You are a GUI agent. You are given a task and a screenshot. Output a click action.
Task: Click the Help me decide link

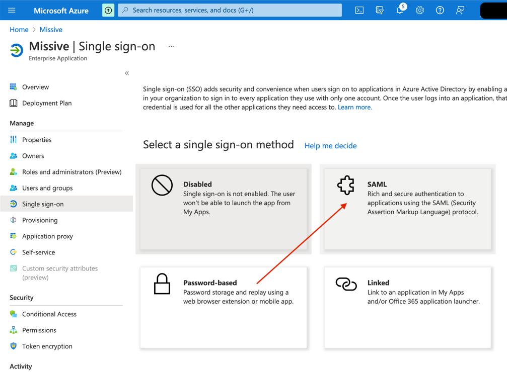tap(330, 146)
